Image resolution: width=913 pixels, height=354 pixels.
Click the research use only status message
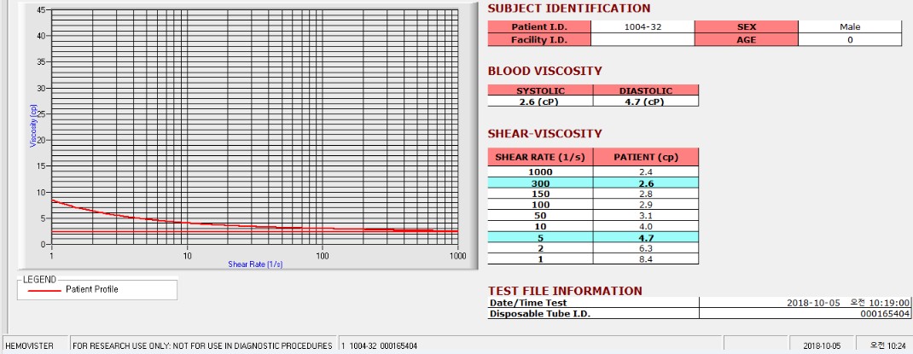202,345
